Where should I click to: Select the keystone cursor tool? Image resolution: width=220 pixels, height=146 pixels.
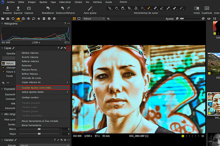click(x=142, y=8)
